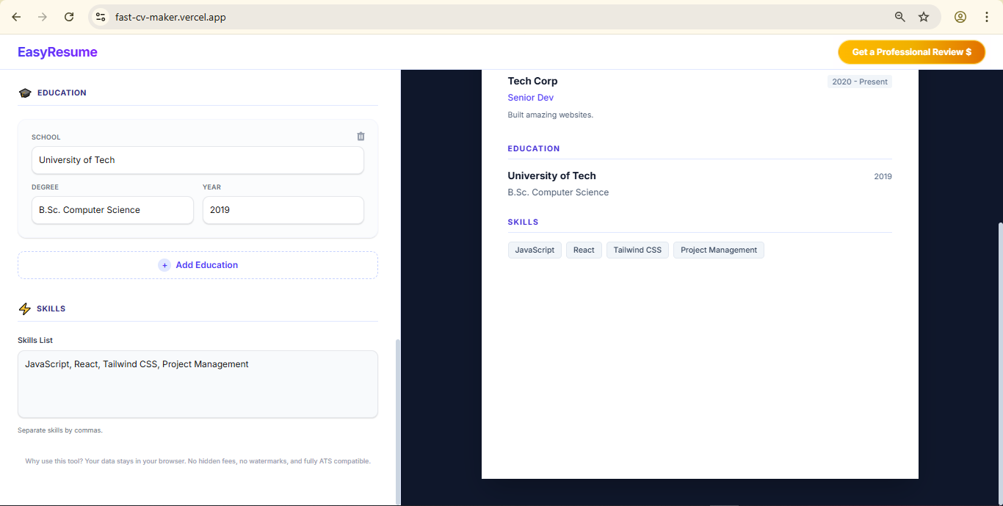This screenshot has height=506, width=1003.
Task: Click the Add Education button
Action: (198, 265)
